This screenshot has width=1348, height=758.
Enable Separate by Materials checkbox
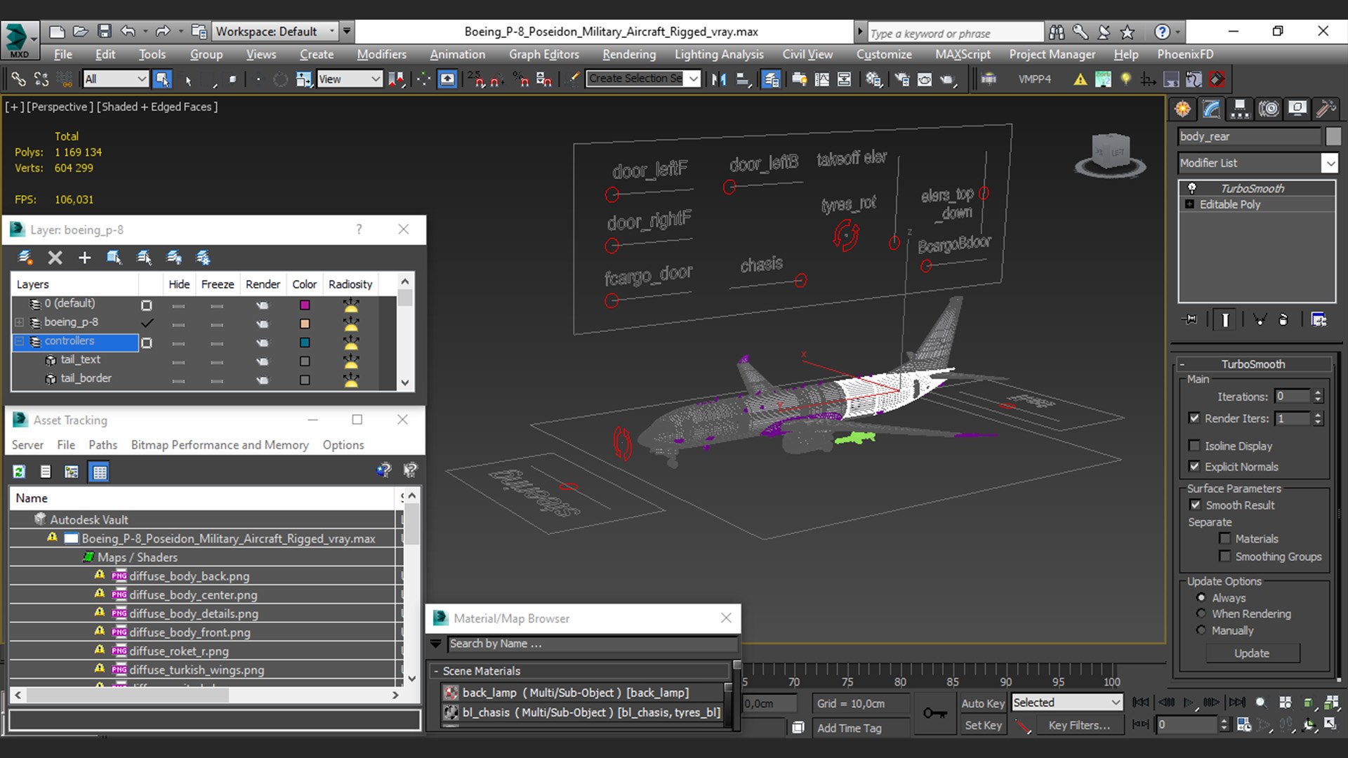pyautogui.click(x=1225, y=538)
